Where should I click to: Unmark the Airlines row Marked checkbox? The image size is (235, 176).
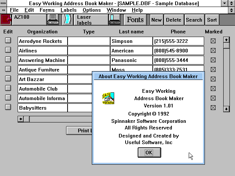click(x=213, y=51)
